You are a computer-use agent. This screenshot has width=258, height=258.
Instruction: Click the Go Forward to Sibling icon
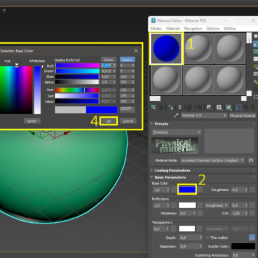(253, 107)
